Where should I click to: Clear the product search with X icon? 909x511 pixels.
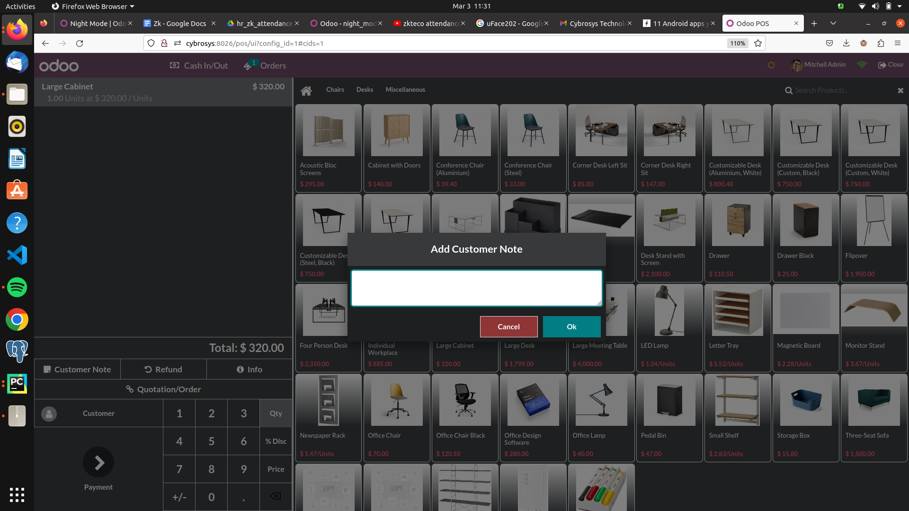[x=900, y=90]
